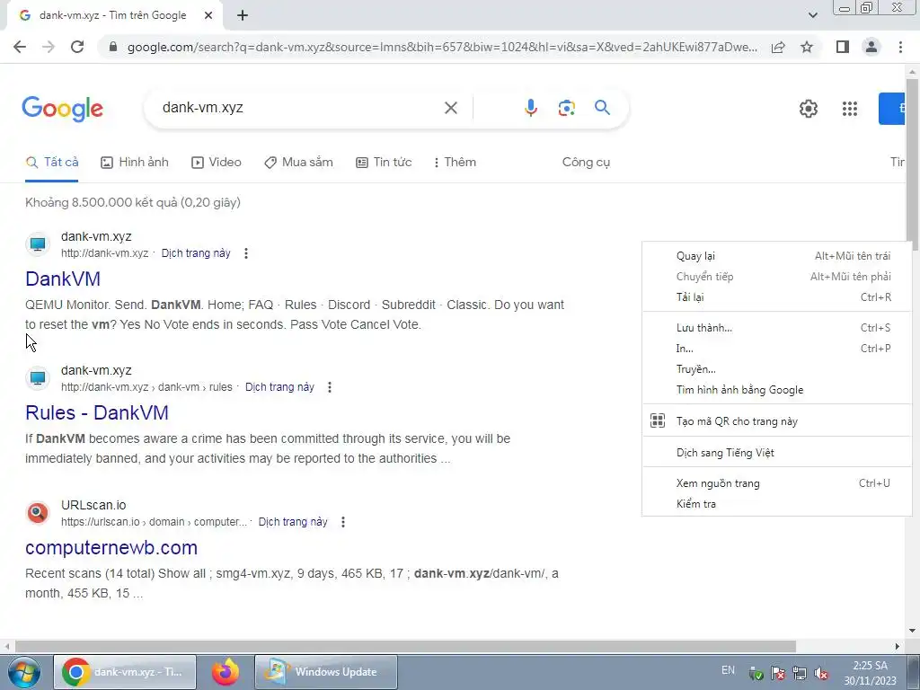Expand the Thêm more menu
The image size is (920, 690).
(x=455, y=163)
